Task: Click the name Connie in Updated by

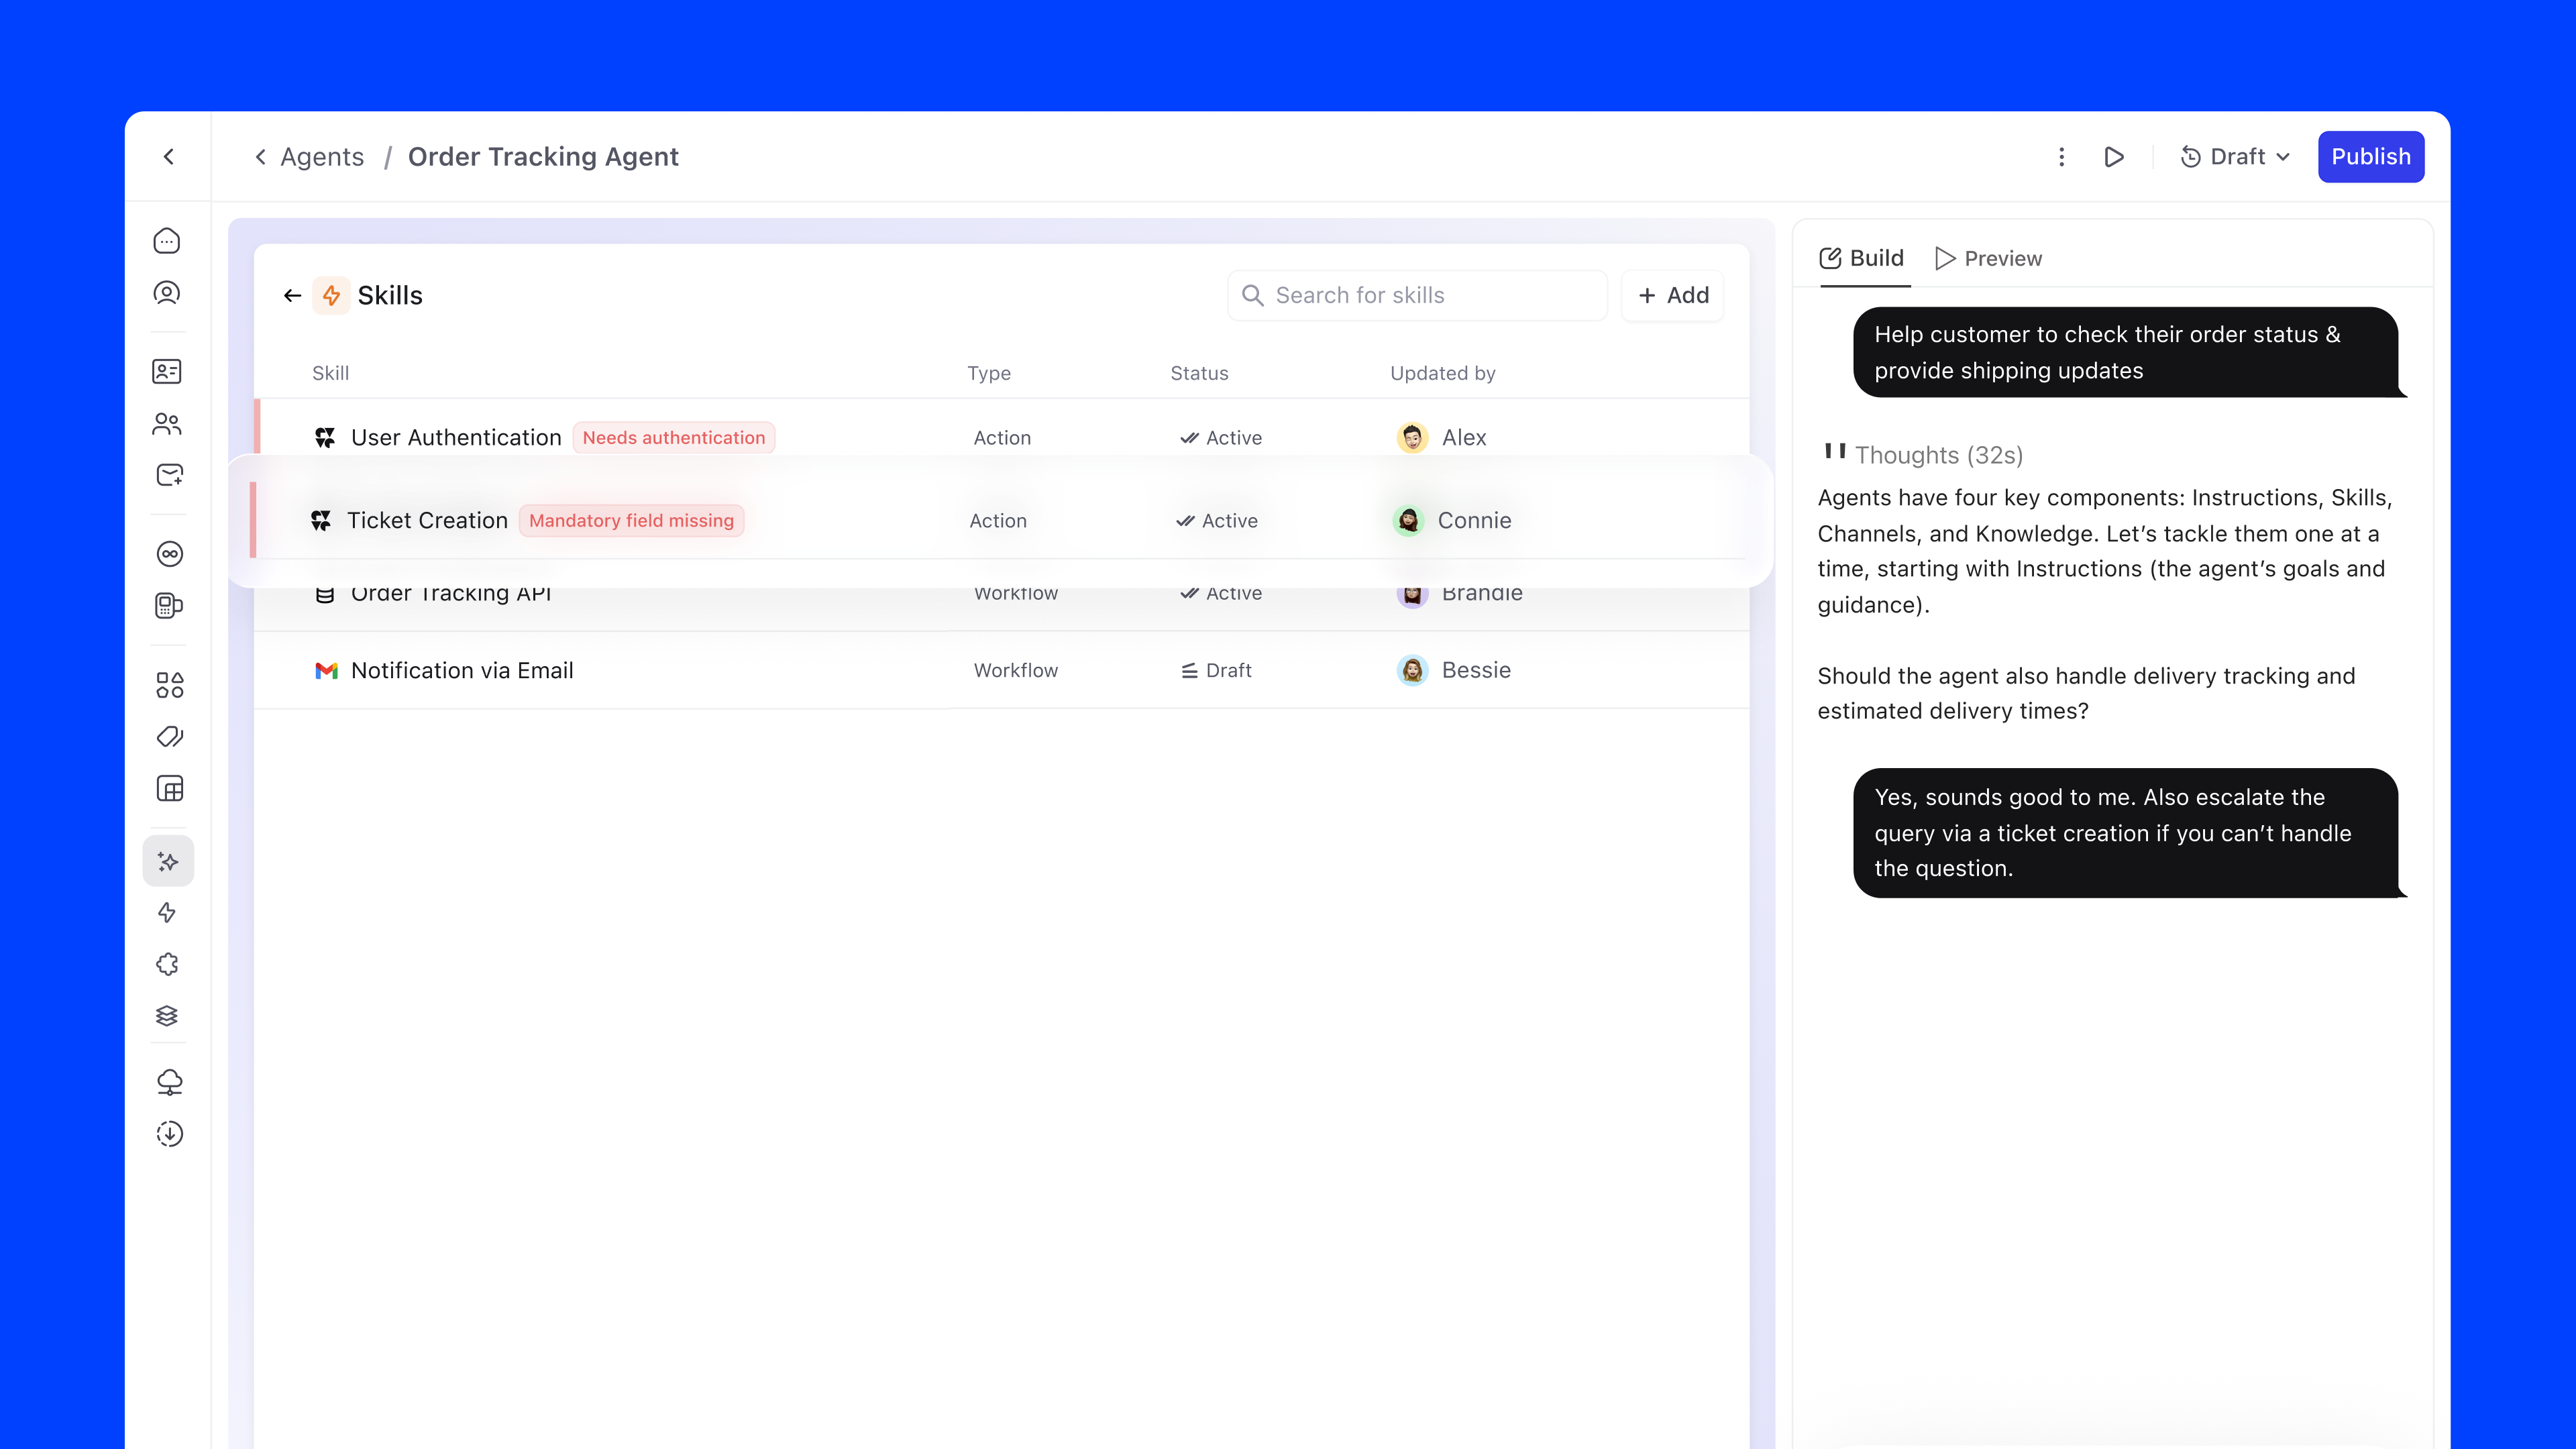Action: (x=1474, y=521)
